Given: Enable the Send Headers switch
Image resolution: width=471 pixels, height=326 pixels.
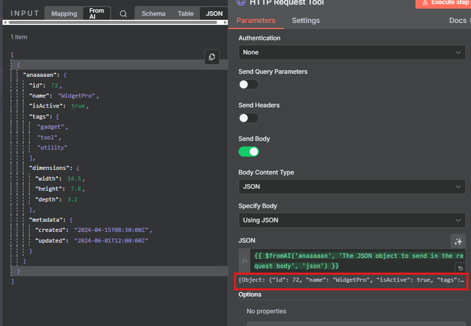Looking at the screenshot, I should tap(249, 118).
